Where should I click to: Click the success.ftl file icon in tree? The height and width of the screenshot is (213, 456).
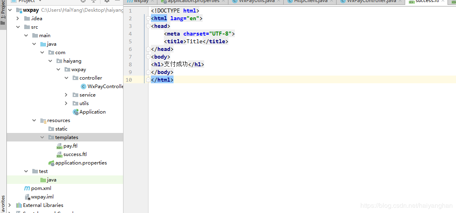coord(59,154)
